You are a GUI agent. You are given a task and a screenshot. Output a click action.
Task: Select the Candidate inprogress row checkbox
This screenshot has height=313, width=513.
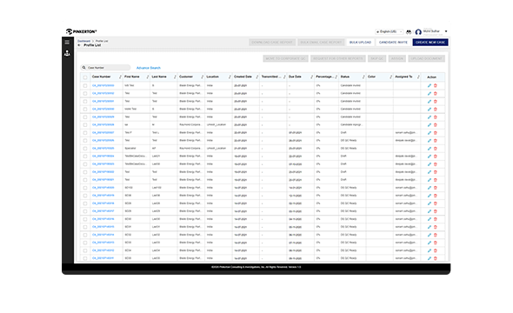click(85, 125)
